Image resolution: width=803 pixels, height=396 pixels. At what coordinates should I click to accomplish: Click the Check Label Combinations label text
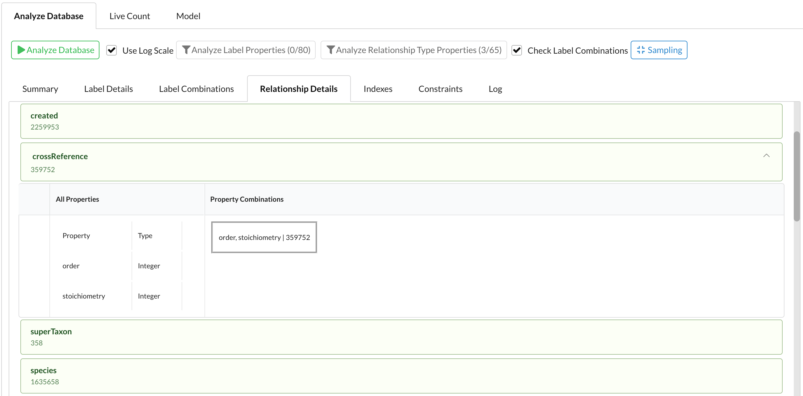[578, 51]
